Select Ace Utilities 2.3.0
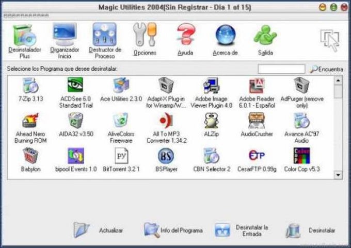The width and height of the screenshot is (351, 248). pyautogui.click(x=121, y=89)
